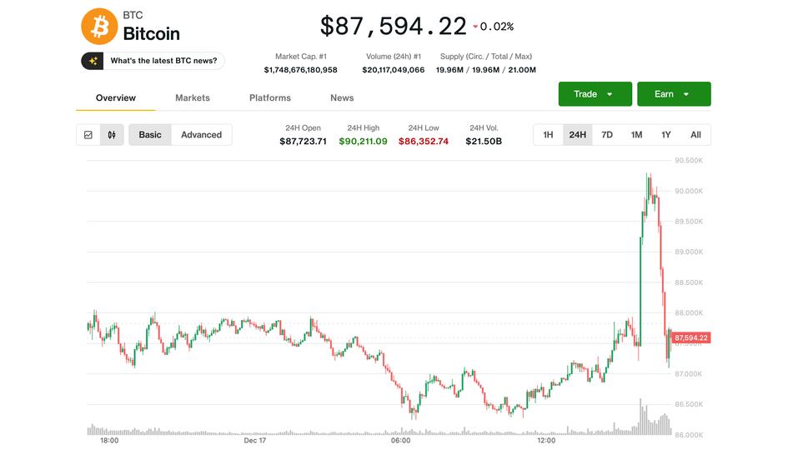Expand the Earn dropdown menu
This screenshot has width=788, height=450.
[673, 94]
